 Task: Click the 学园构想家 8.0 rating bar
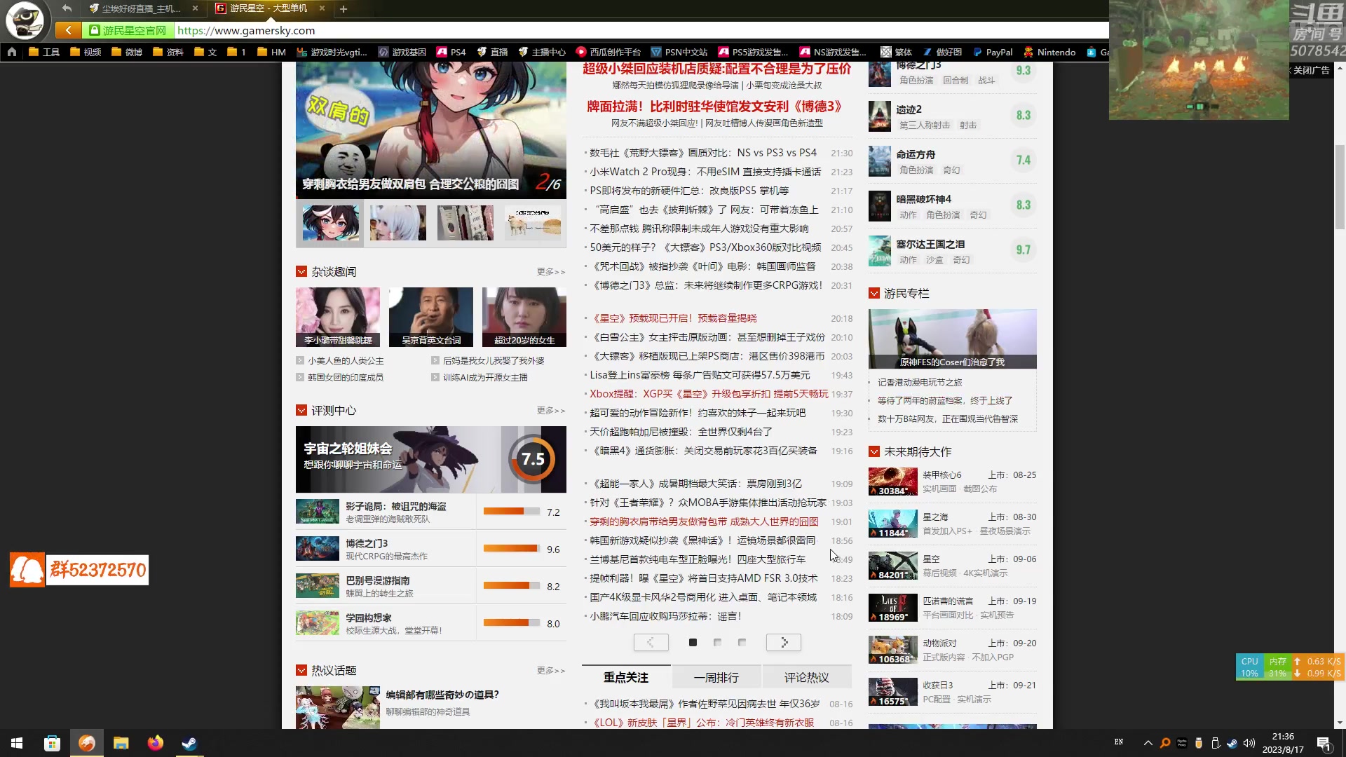512,623
